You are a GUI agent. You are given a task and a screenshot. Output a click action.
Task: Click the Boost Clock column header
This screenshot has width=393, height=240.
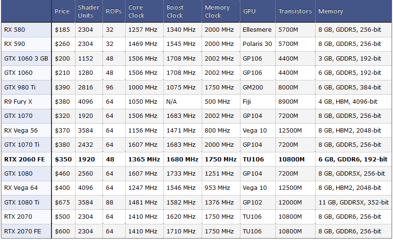(x=175, y=11)
